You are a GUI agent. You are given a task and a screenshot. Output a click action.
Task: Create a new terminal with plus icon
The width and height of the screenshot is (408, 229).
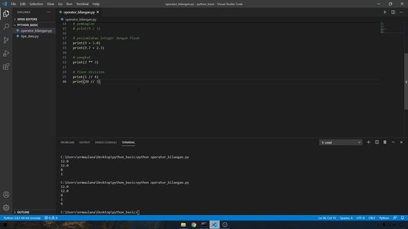(x=368, y=142)
